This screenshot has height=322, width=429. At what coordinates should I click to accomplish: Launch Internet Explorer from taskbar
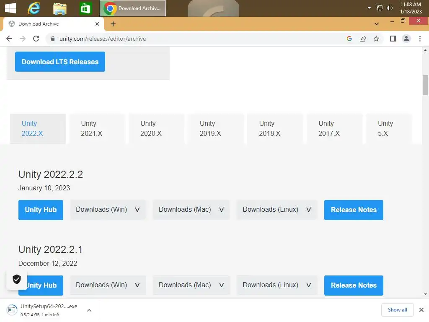[34, 8]
